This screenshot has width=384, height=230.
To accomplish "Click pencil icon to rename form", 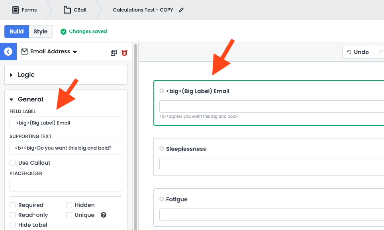I will click(181, 10).
